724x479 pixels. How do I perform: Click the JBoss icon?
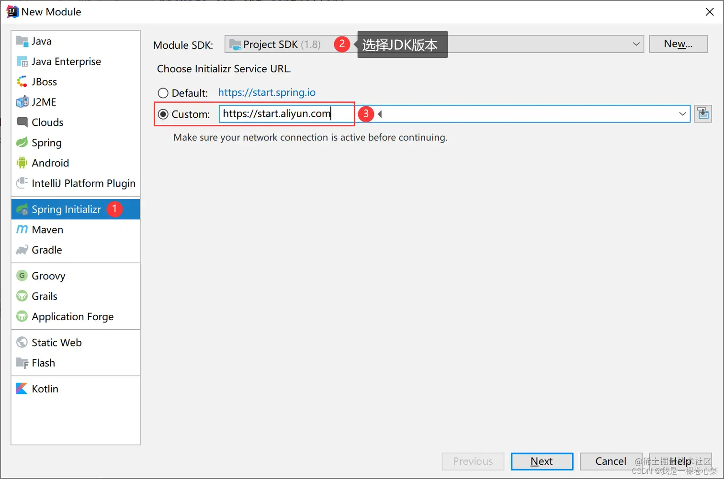(22, 82)
